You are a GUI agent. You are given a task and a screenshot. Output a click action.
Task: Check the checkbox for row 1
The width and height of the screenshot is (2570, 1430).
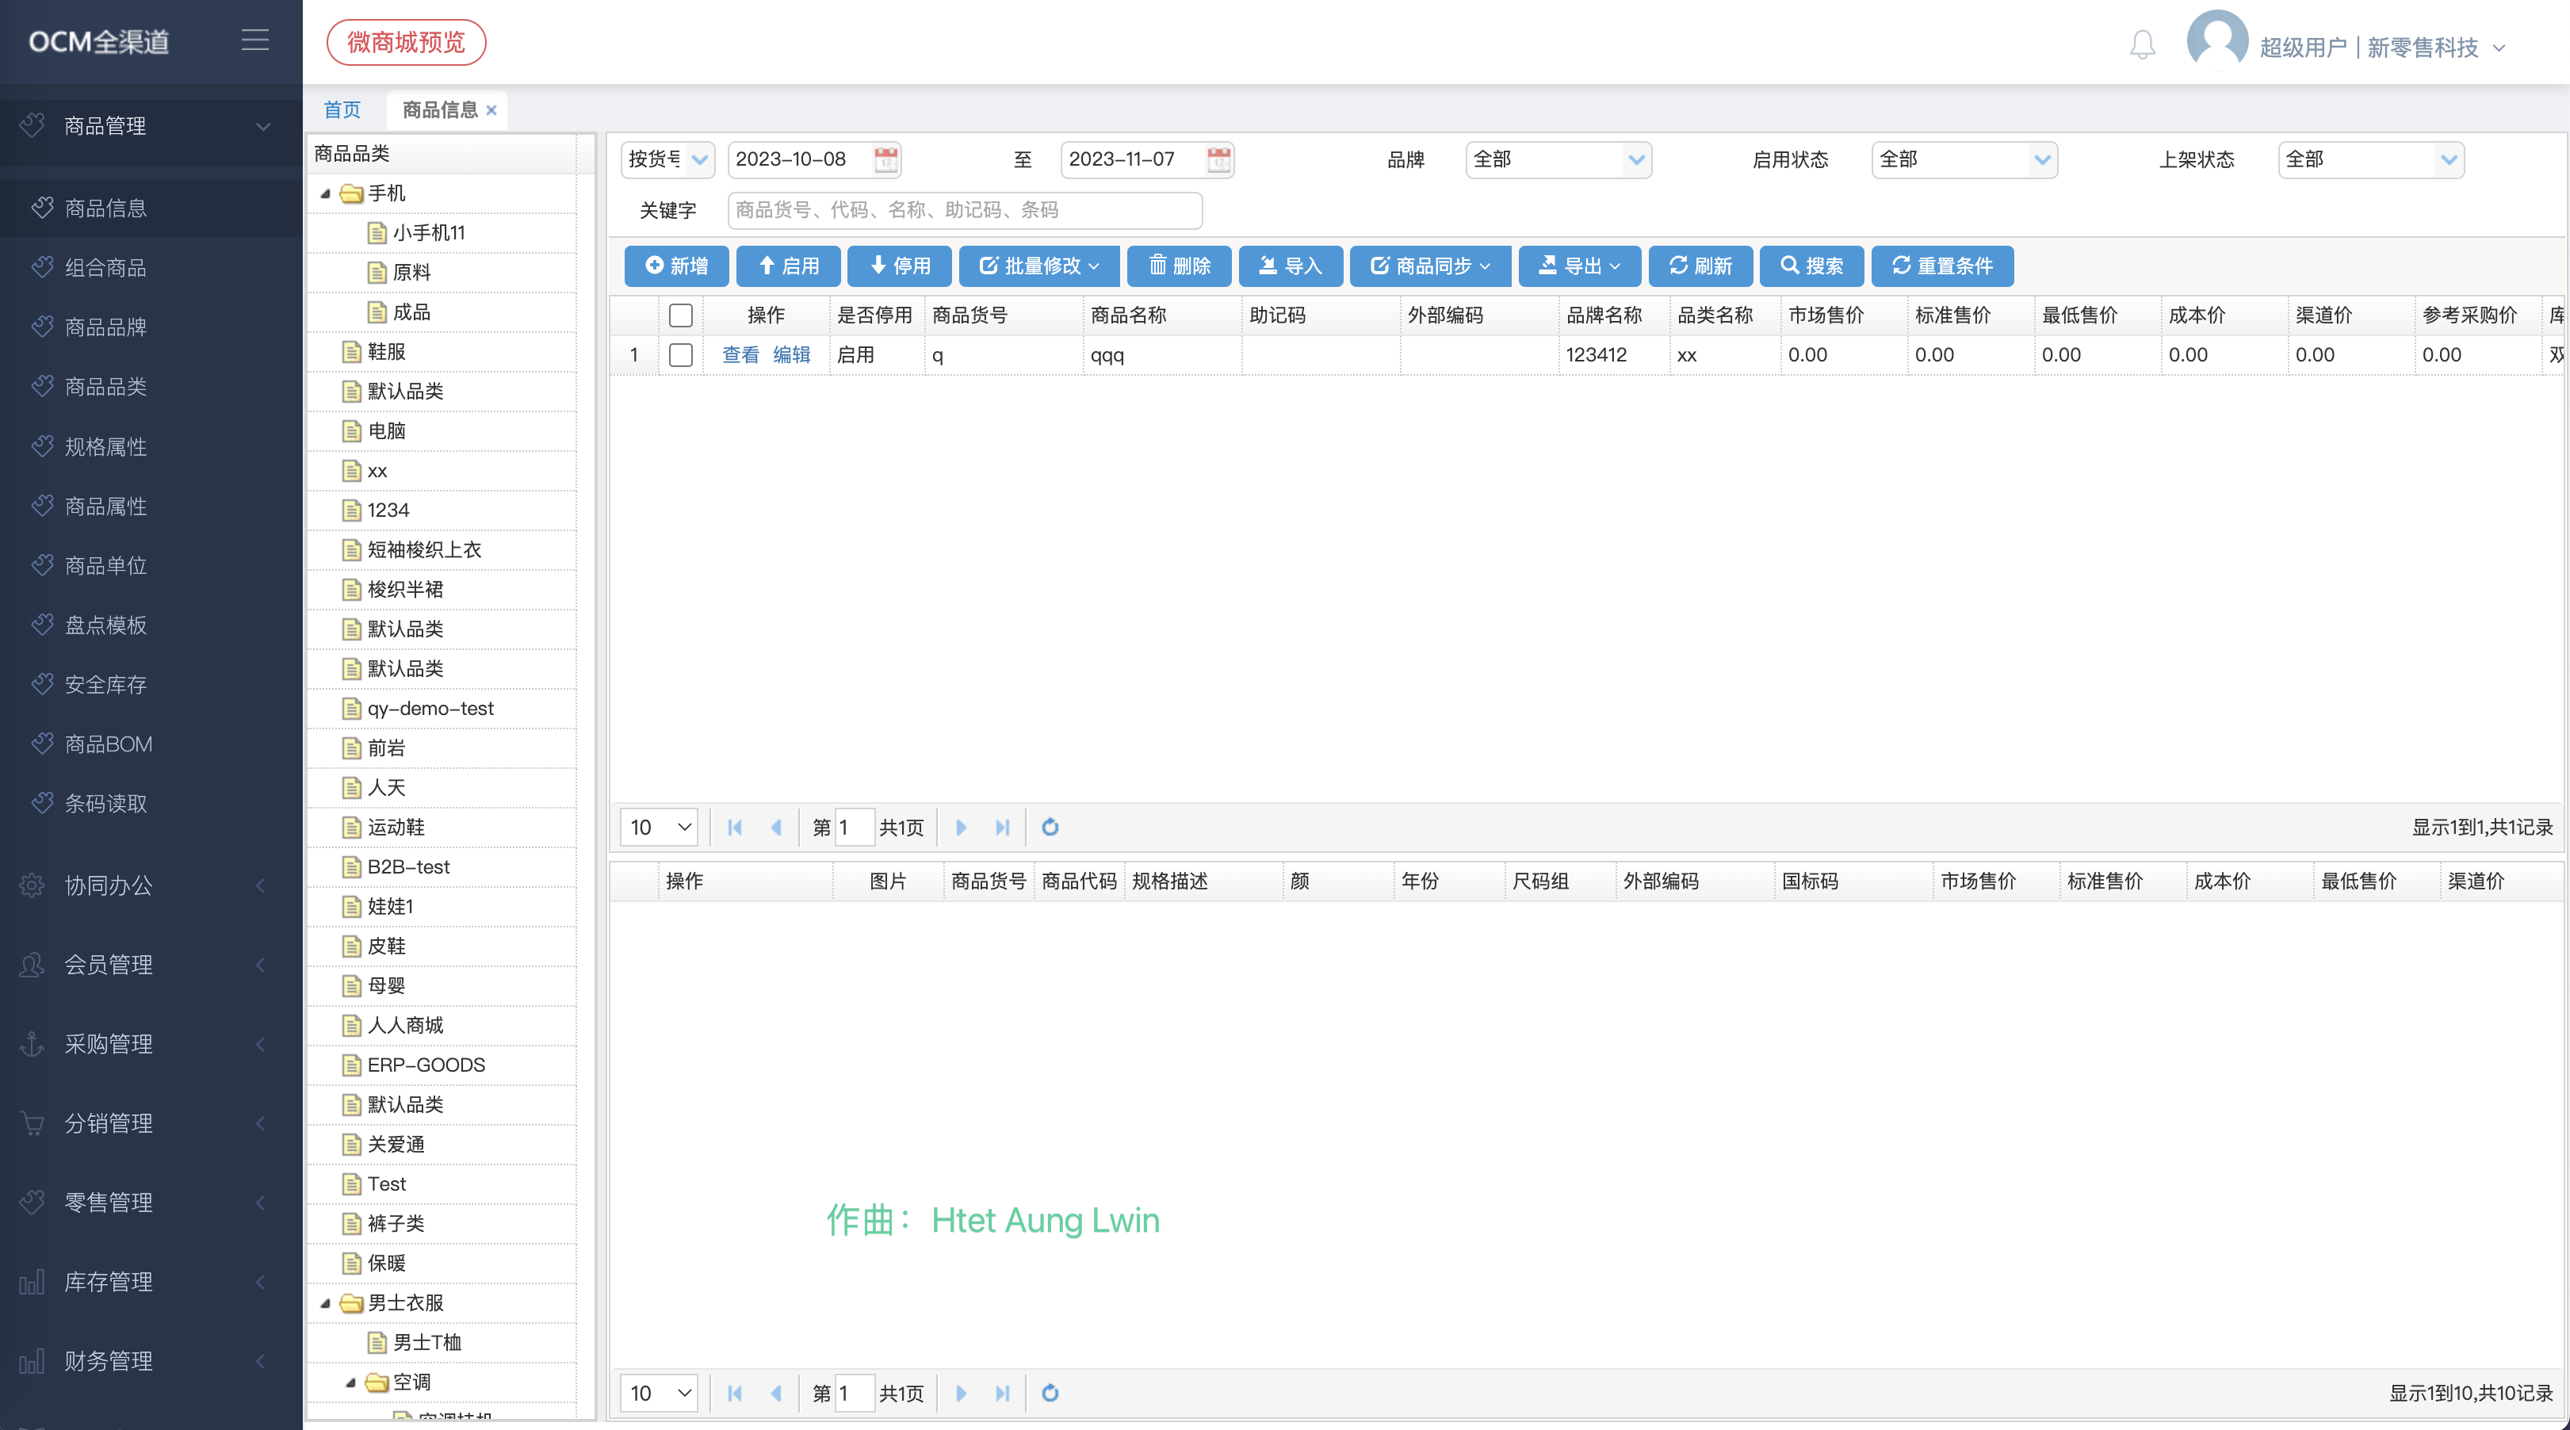point(680,354)
